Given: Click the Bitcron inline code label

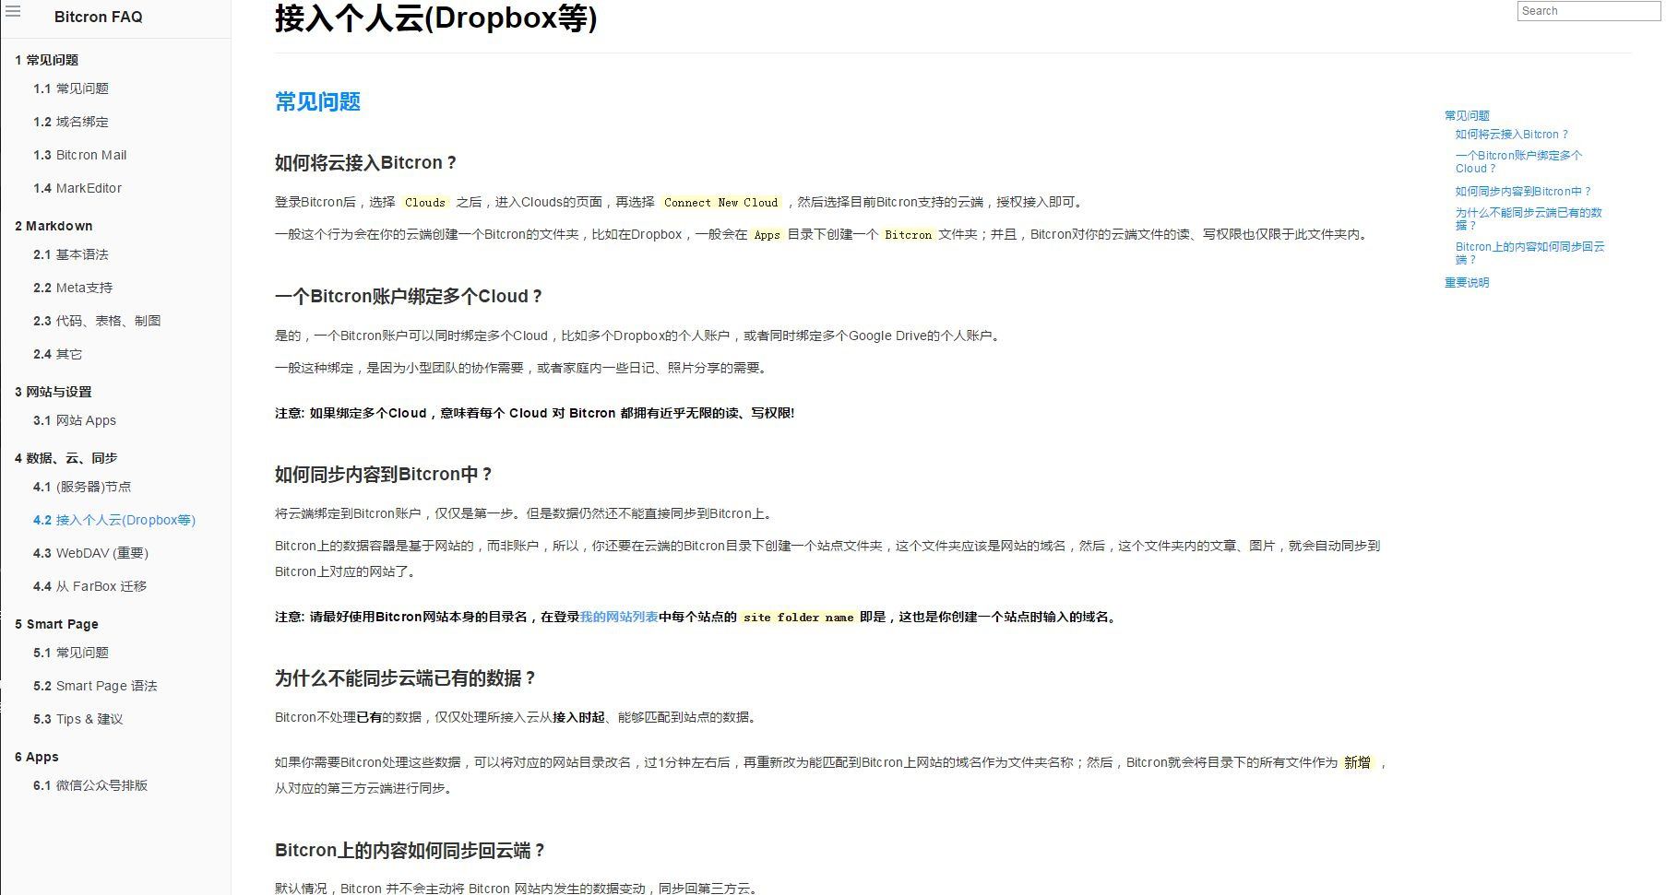Looking at the screenshot, I should pyautogui.click(x=909, y=235).
